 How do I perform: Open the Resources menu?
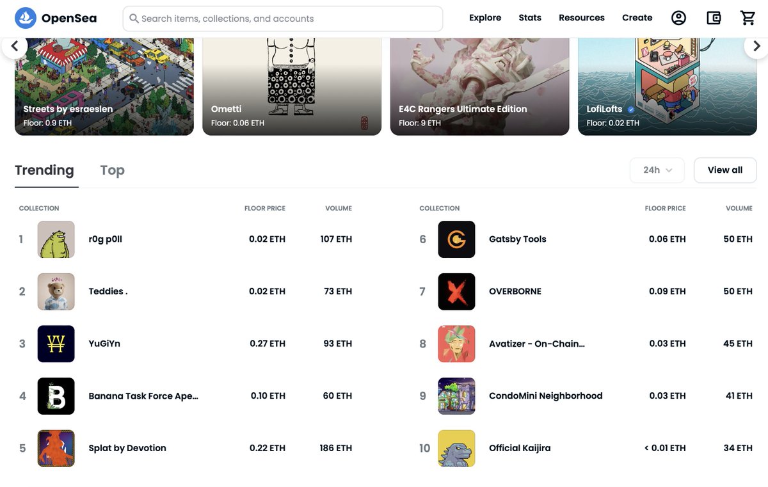pyautogui.click(x=582, y=18)
